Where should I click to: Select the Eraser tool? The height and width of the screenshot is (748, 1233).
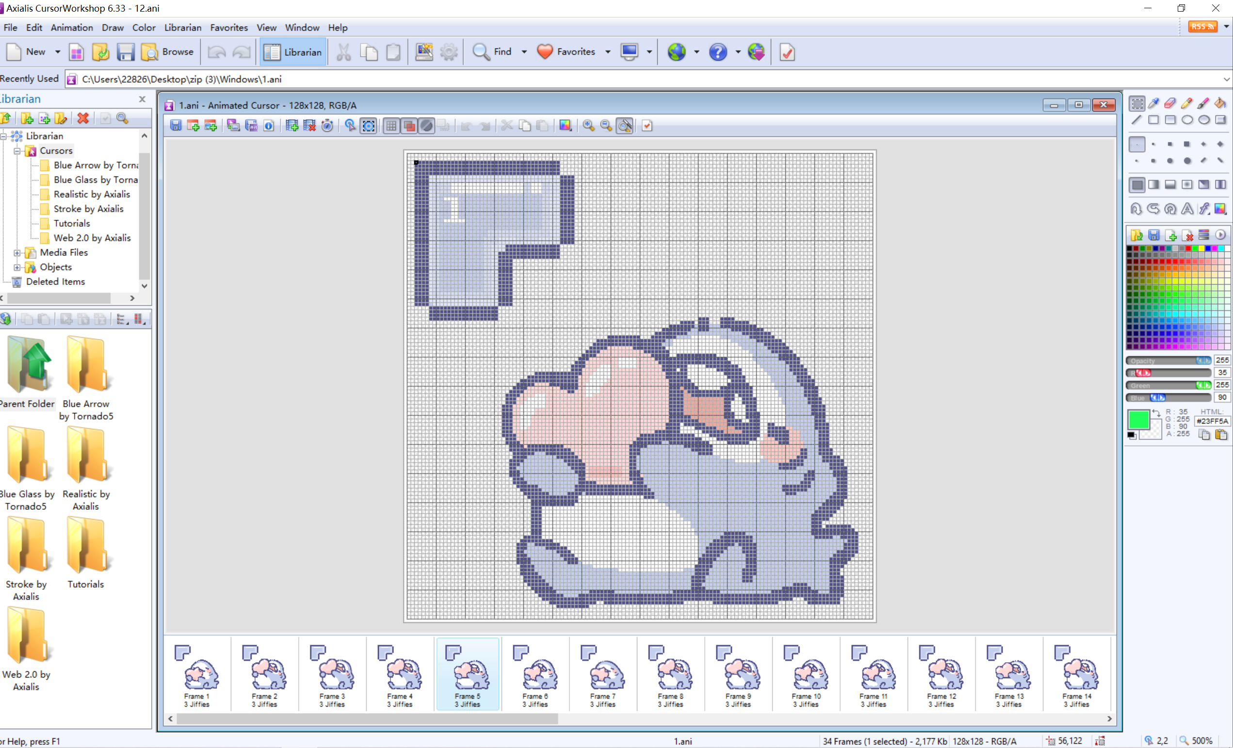(1170, 104)
